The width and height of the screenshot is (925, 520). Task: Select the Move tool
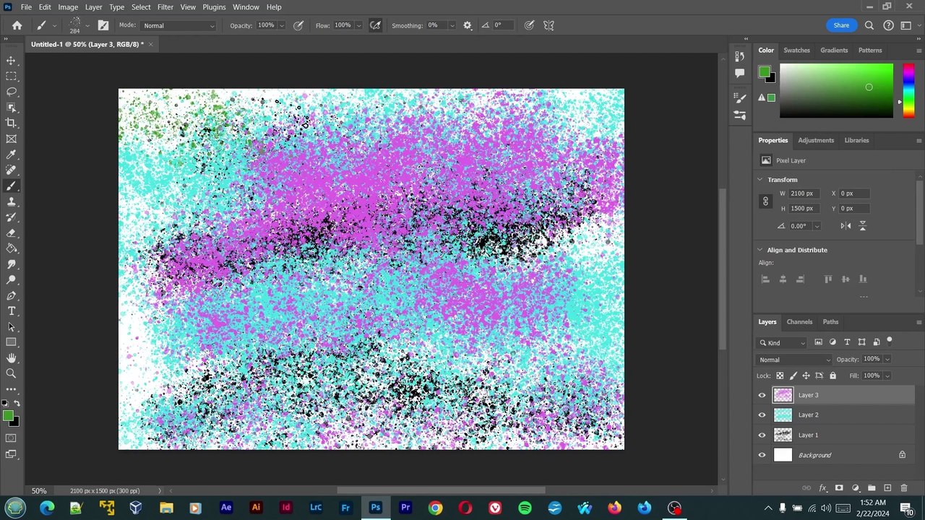point(11,61)
